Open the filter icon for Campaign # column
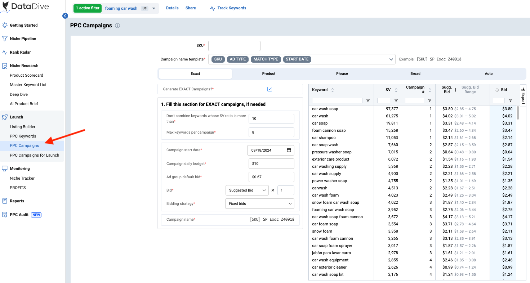 coord(429,101)
